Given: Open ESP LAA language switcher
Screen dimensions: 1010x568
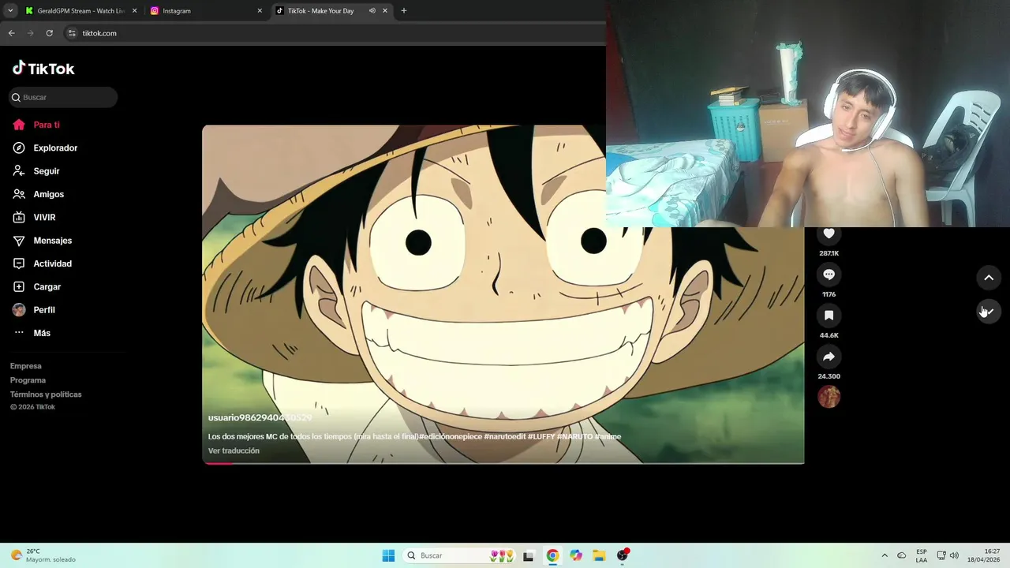Looking at the screenshot, I should pyautogui.click(x=922, y=555).
